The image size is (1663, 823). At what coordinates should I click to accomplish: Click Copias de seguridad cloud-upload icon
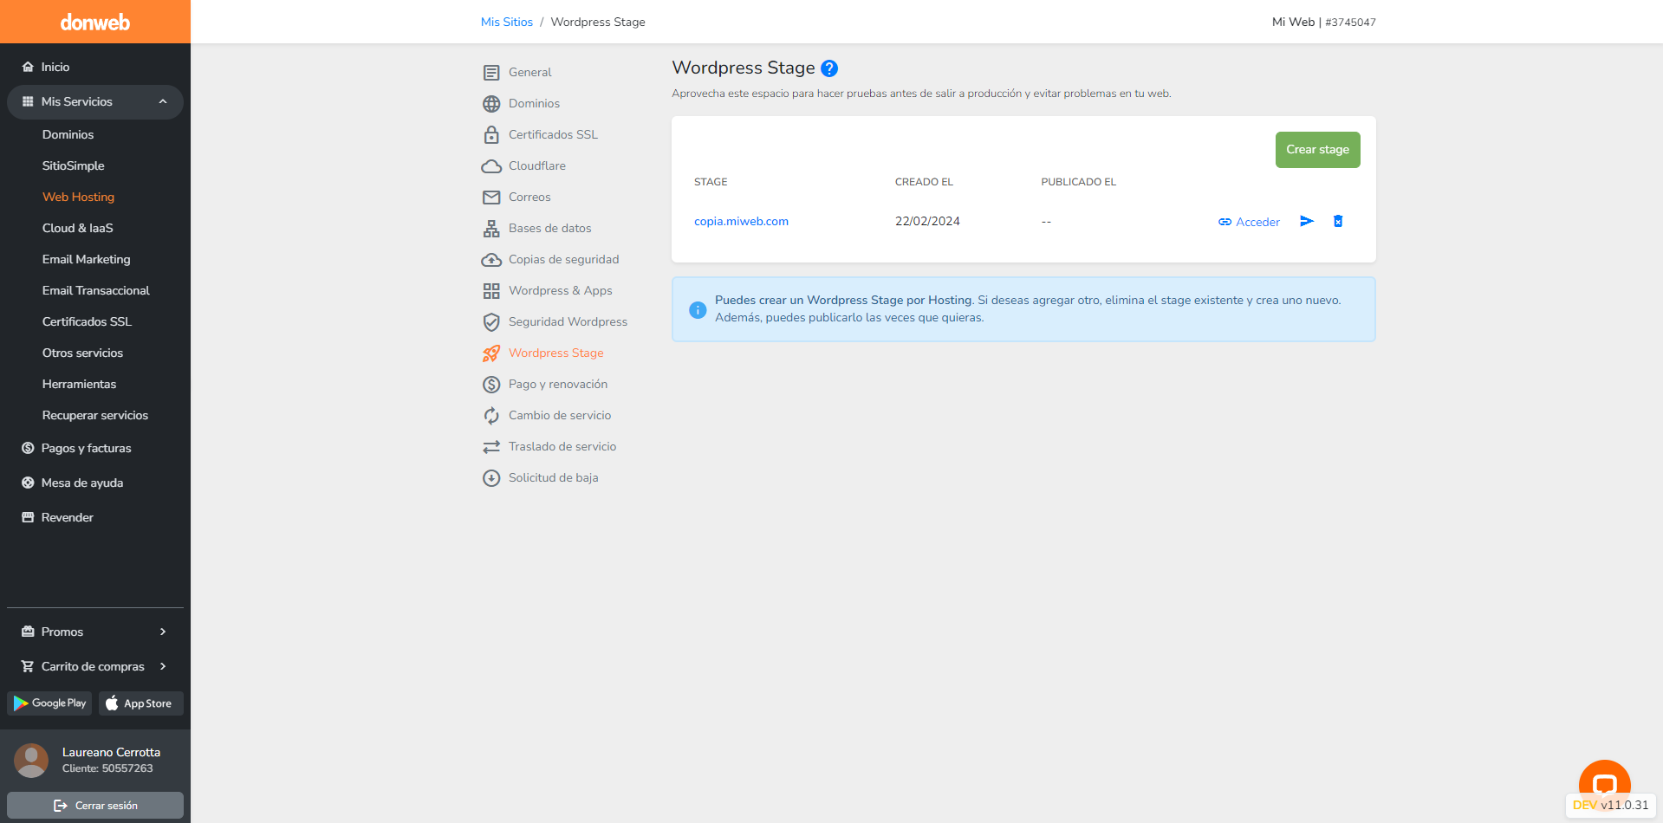[x=491, y=260]
